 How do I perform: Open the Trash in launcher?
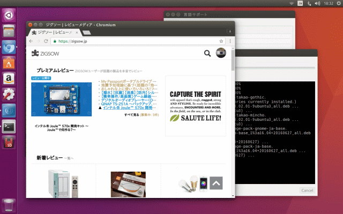(9, 205)
